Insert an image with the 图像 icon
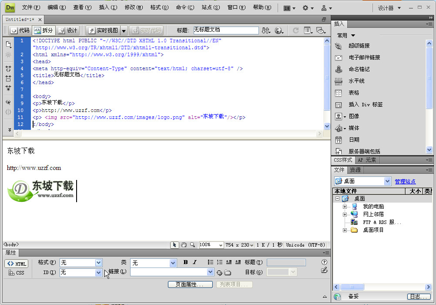The width and height of the screenshot is (436, 305). pos(339,116)
